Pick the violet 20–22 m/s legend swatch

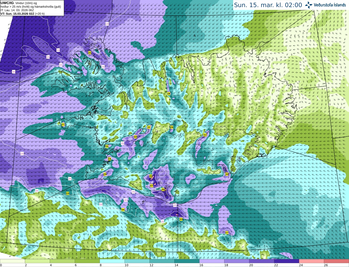pos(262,261)
